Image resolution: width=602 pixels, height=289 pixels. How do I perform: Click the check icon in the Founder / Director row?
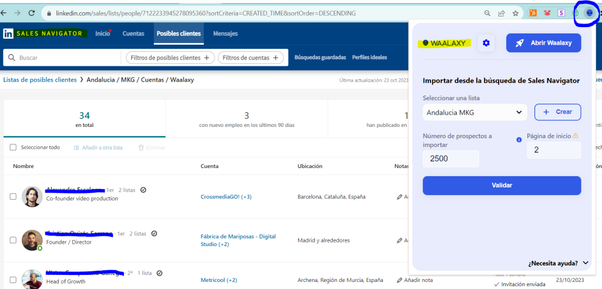coord(154,233)
